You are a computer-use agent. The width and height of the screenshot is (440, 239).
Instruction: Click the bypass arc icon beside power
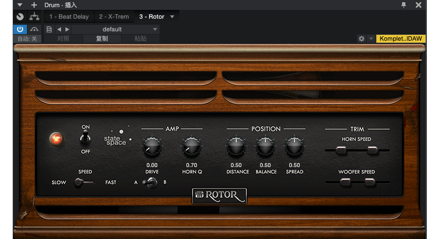34,29
